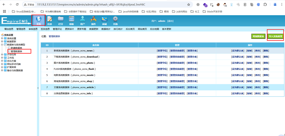This screenshot has height=136, width=285.
Task: Open the blade开发手册 bookmark folder
Action: coord(212,12)
